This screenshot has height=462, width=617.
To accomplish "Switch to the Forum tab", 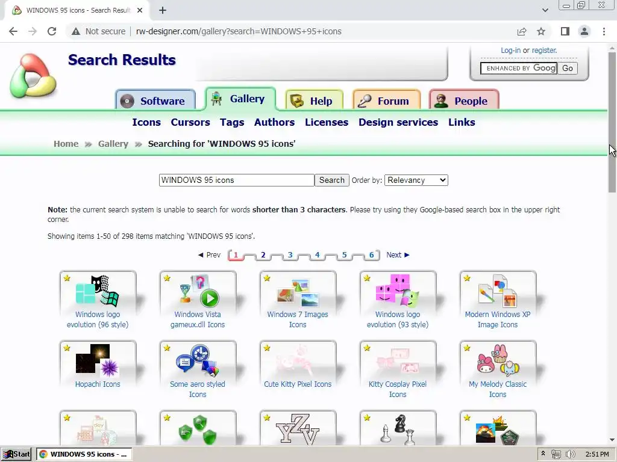I will [x=386, y=100].
